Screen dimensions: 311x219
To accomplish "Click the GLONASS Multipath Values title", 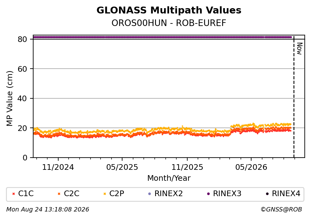I will [x=169, y=10].
